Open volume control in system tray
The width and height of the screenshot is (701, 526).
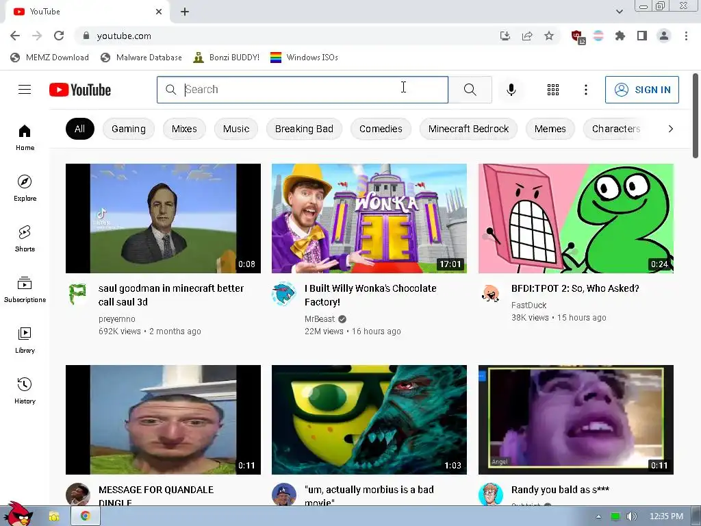(x=631, y=516)
